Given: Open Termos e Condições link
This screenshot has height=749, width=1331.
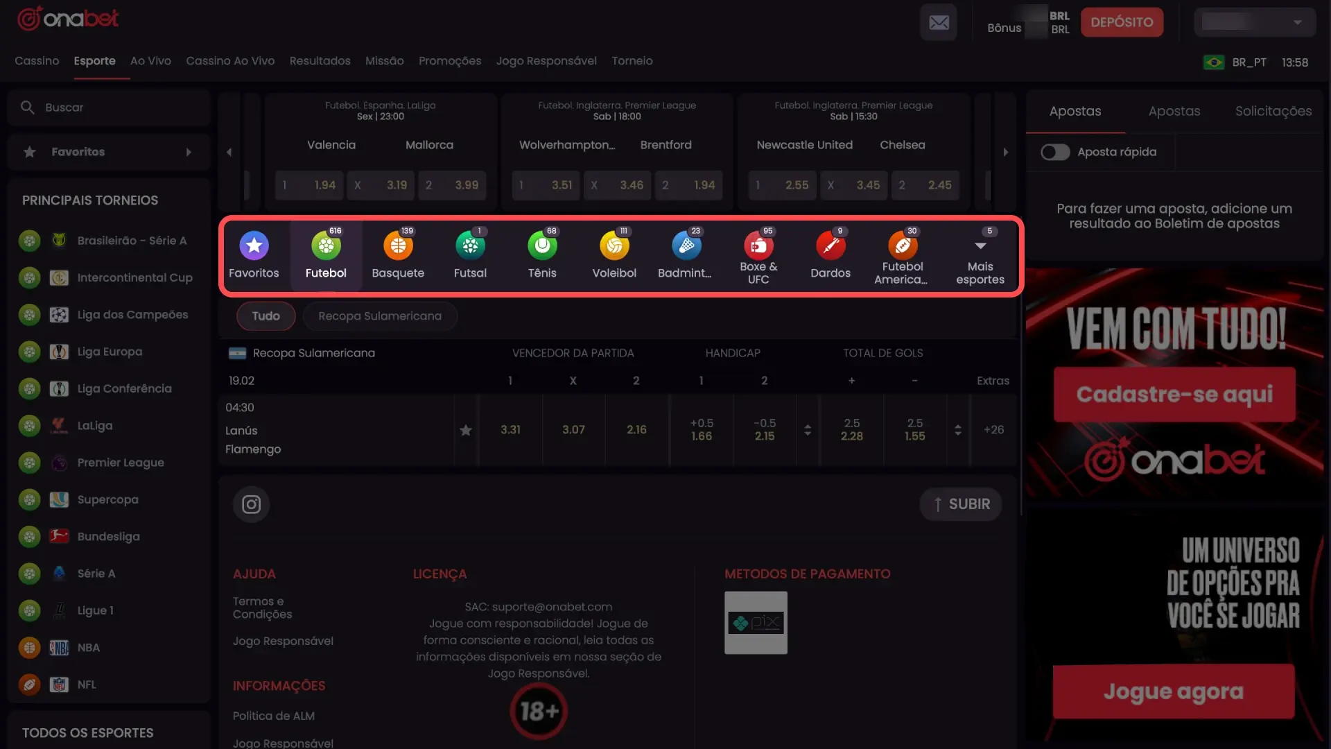Looking at the screenshot, I should coord(262,608).
